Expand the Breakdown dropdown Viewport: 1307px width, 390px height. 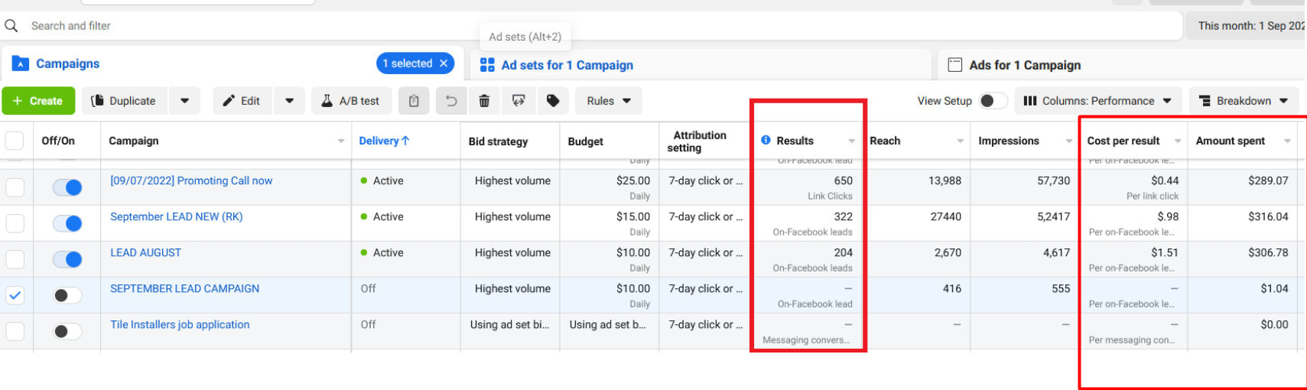(1244, 101)
